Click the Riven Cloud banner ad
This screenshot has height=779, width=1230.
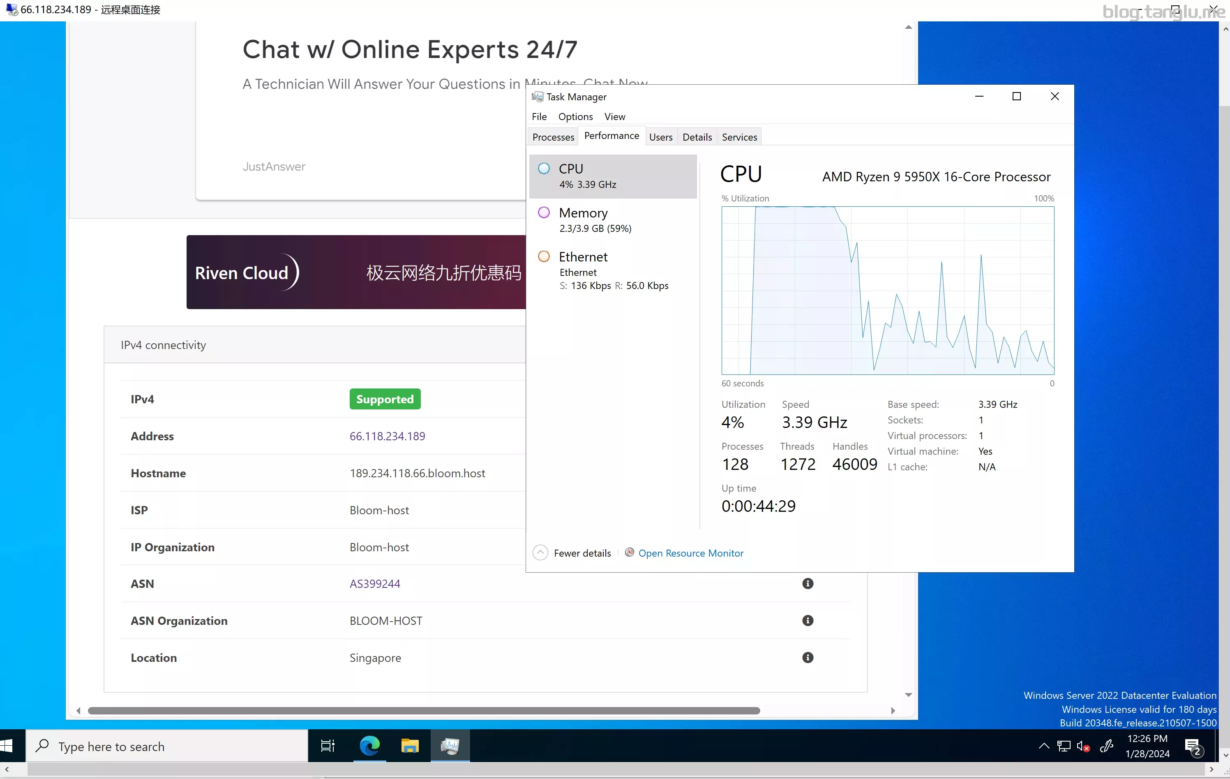[356, 272]
